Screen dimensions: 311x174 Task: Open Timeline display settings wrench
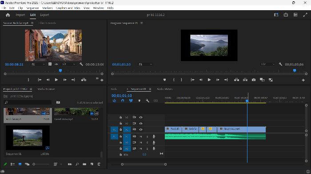(148, 101)
